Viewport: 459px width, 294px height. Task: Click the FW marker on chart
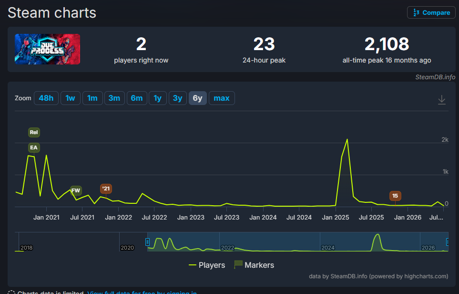pos(76,190)
